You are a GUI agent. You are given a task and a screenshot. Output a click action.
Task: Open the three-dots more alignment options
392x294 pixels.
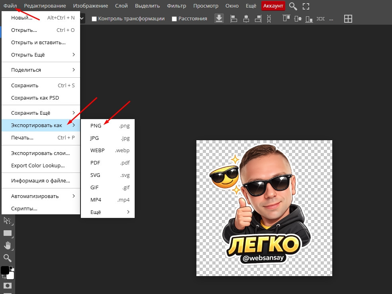331,19
